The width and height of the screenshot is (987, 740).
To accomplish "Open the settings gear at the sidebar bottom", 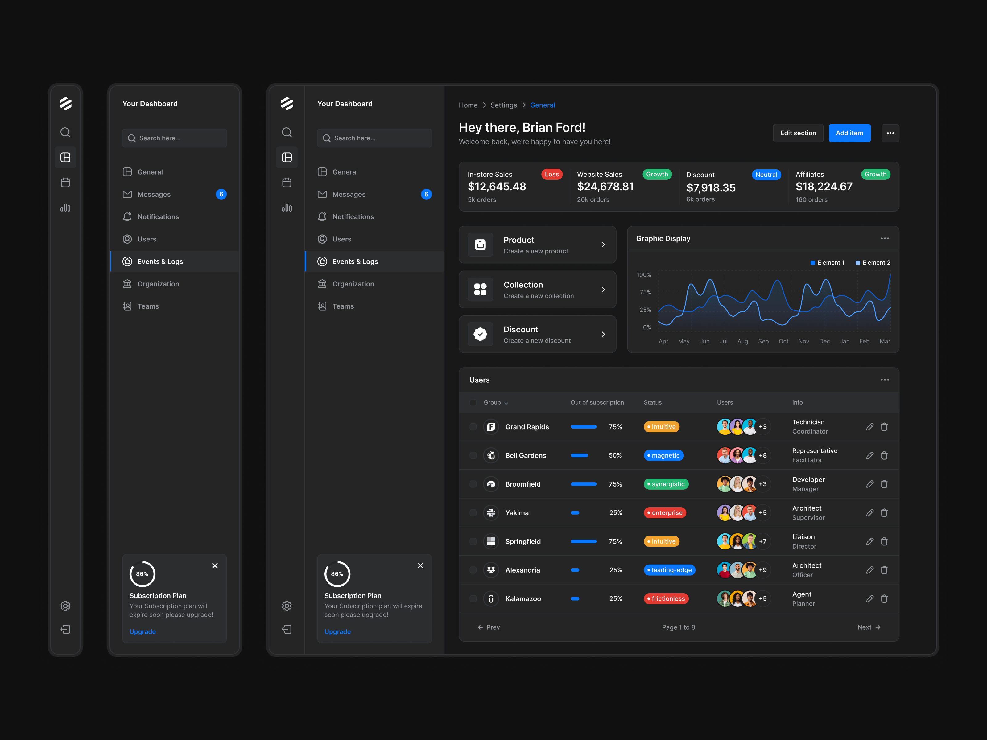I will point(66,605).
